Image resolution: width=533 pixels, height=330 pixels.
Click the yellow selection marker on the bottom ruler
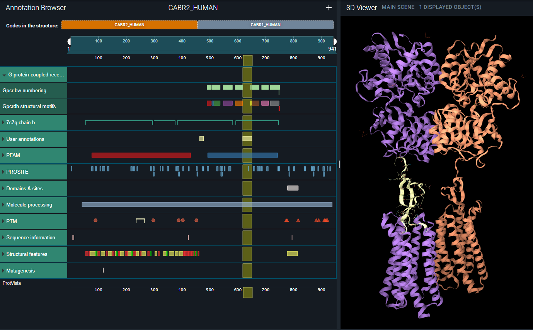[x=247, y=293]
